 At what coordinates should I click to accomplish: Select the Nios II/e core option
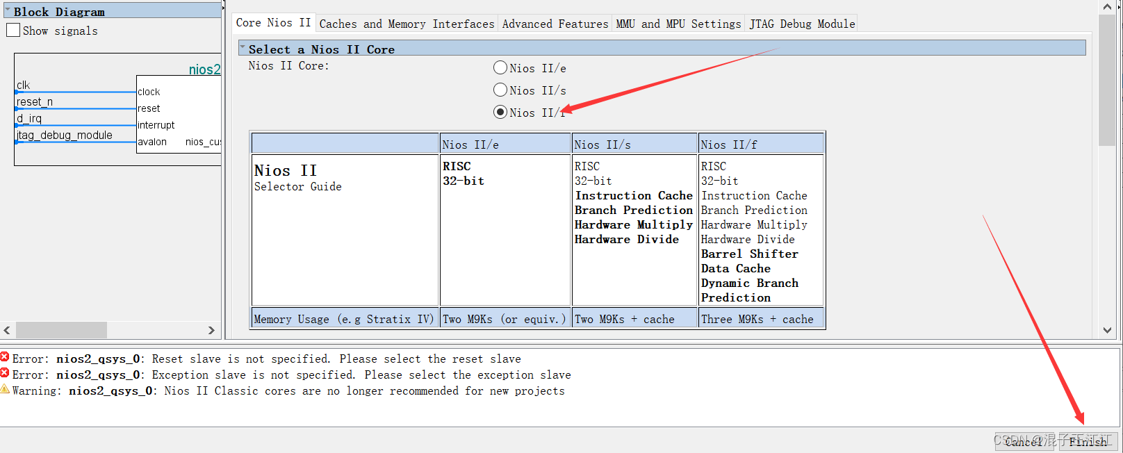click(x=500, y=67)
